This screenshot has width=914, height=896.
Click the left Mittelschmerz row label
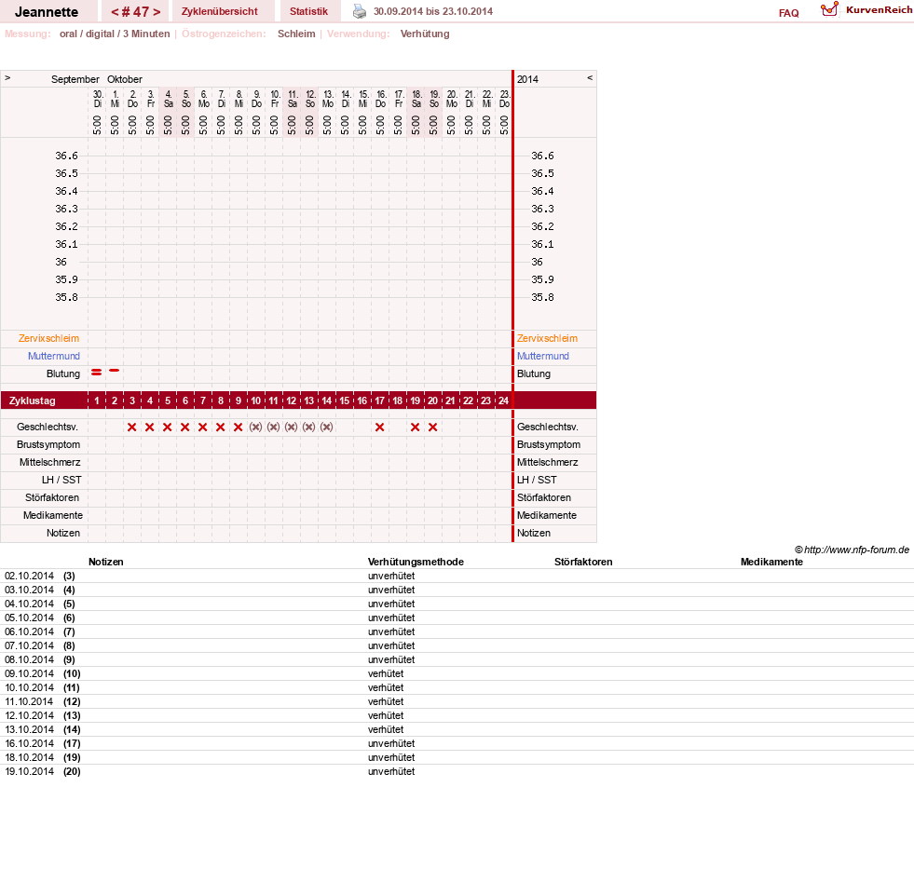pyautogui.click(x=50, y=463)
